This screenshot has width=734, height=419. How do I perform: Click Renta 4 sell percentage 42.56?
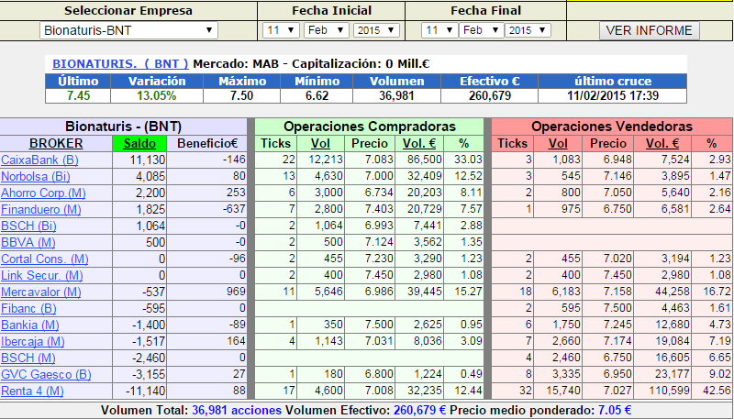click(717, 391)
